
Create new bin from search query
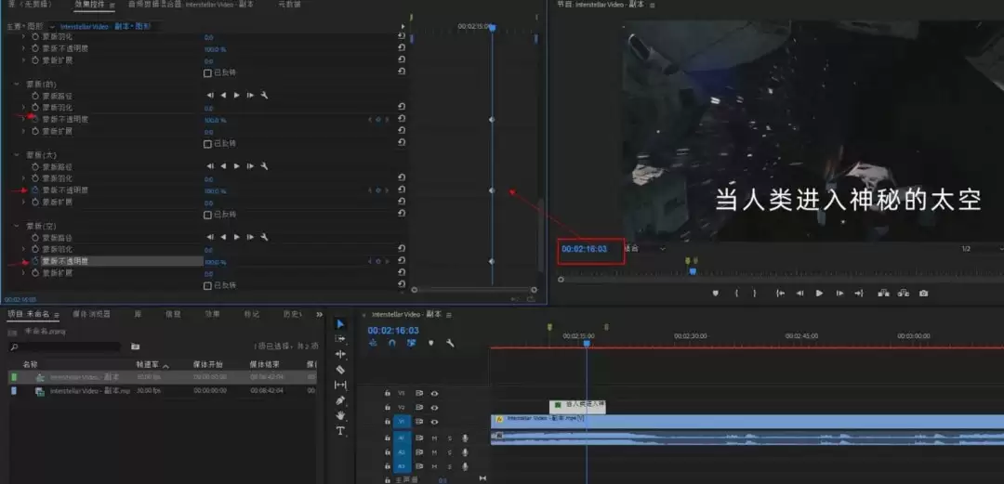coord(135,347)
